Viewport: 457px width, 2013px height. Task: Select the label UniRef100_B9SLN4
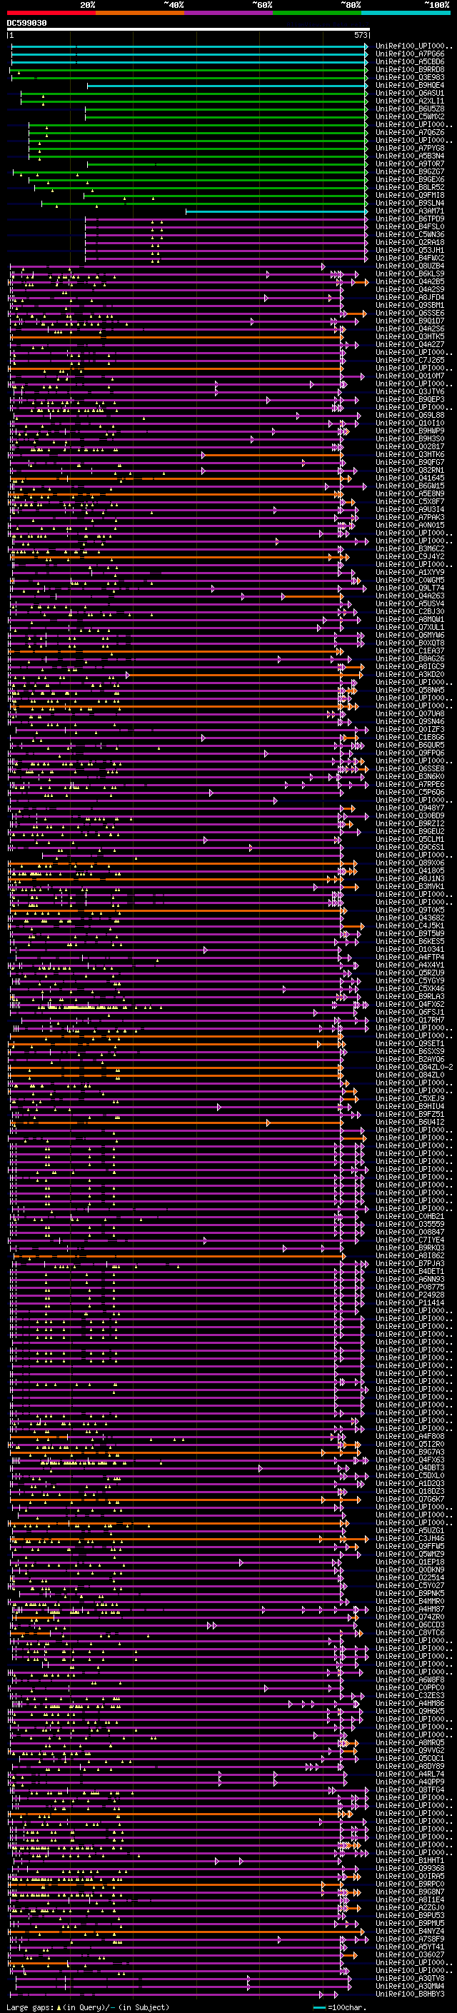point(410,204)
